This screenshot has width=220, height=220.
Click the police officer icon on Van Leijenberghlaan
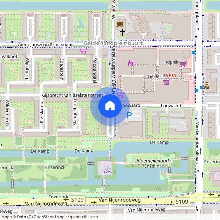pos(207,86)
